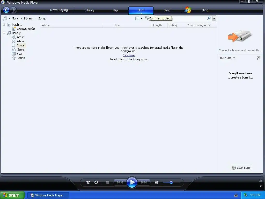The height and width of the screenshot is (199, 265).
Task: Sort by the Rating column header
Action: pos(177,25)
